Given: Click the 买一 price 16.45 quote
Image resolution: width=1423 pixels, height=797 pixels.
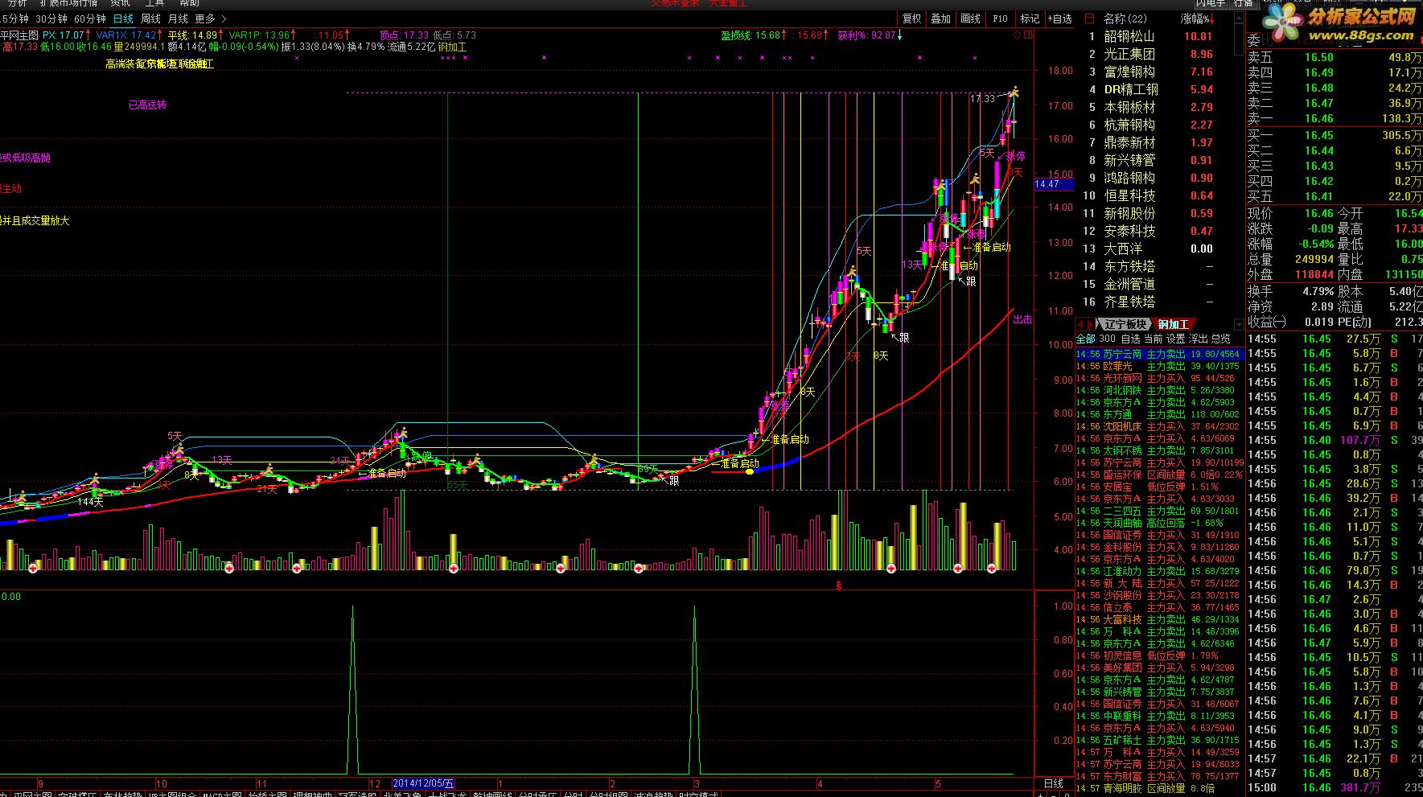Looking at the screenshot, I should click(x=1318, y=135).
